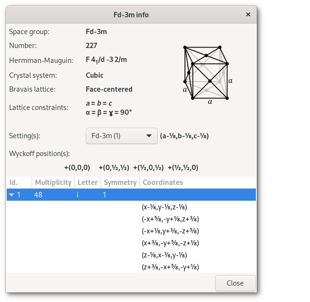Click the Symmetry column header
Viewport: 310px width, 302px height.
(x=120, y=182)
